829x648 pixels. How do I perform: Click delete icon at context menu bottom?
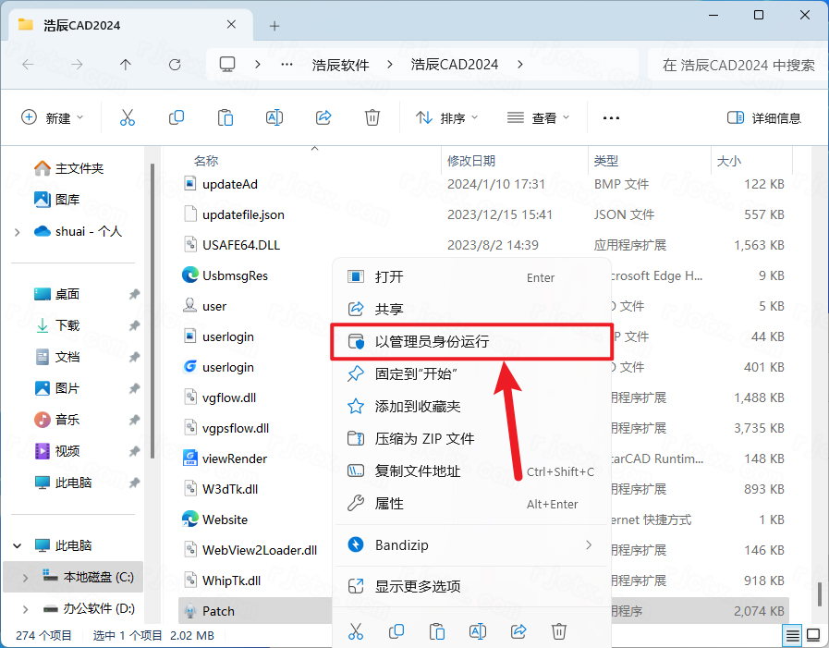559,631
